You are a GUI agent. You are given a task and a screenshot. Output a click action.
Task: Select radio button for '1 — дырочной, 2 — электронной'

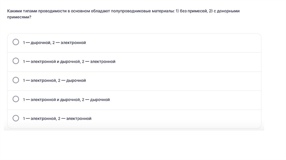point(16,42)
